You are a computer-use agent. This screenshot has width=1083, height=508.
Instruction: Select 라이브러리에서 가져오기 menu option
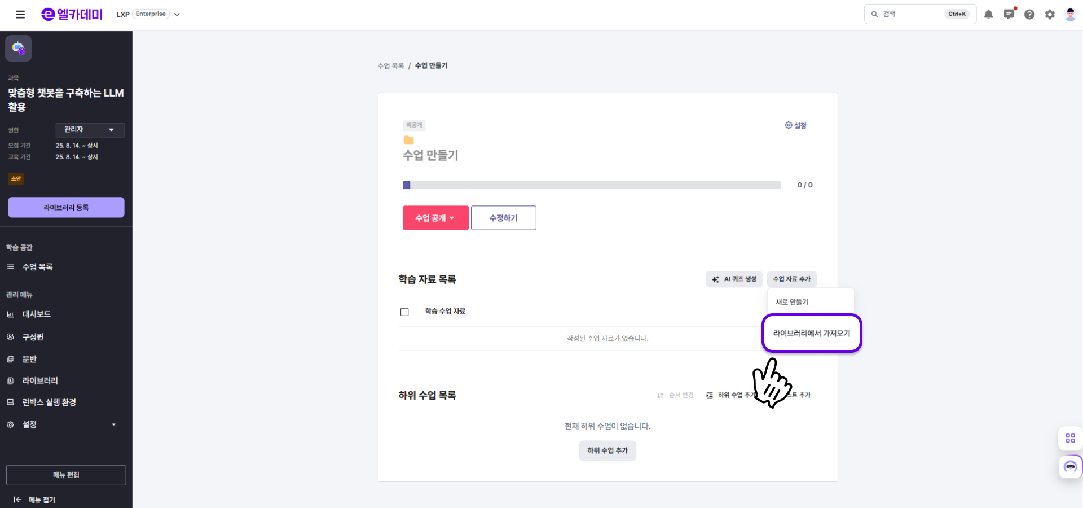tap(811, 334)
